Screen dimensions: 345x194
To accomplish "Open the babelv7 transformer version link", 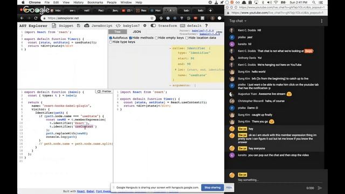I will [210, 34].
